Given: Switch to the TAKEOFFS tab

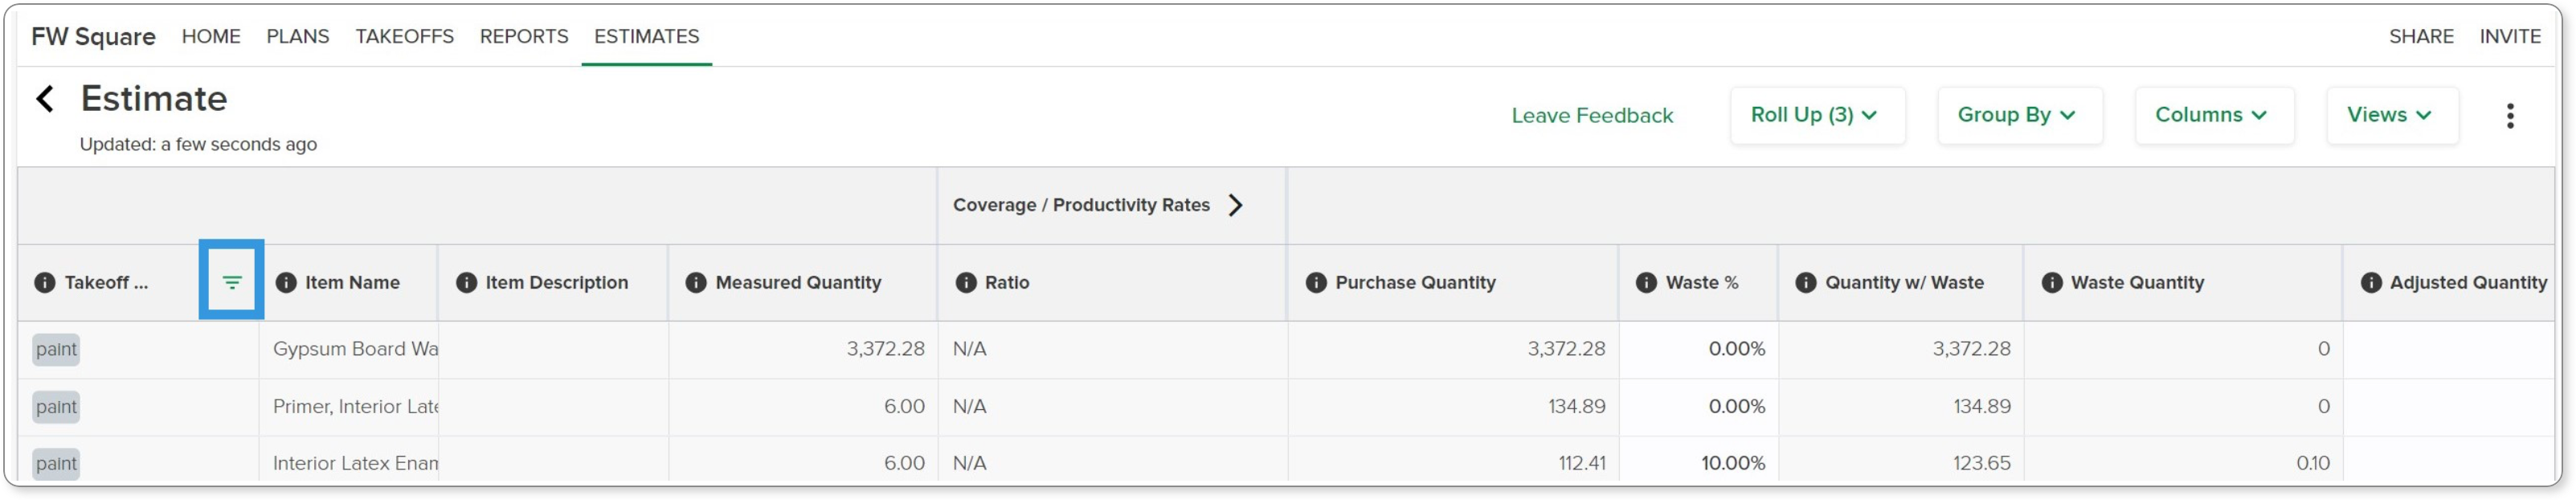Looking at the screenshot, I should click(x=404, y=37).
